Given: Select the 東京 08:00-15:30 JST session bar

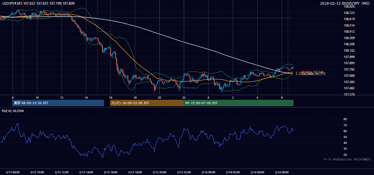Looking at the screenshot, I should (x=58, y=103).
